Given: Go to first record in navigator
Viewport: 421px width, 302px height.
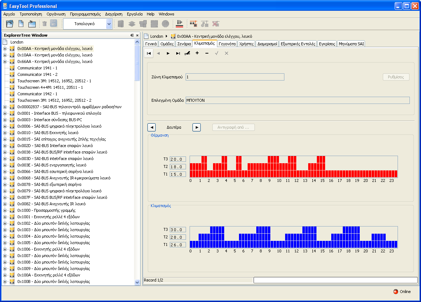Looking at the screenshot, I should click(x=149, y=53).
